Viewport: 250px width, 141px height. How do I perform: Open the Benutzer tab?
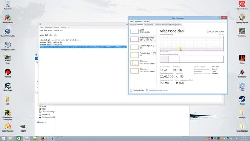(x=165, y=25)
